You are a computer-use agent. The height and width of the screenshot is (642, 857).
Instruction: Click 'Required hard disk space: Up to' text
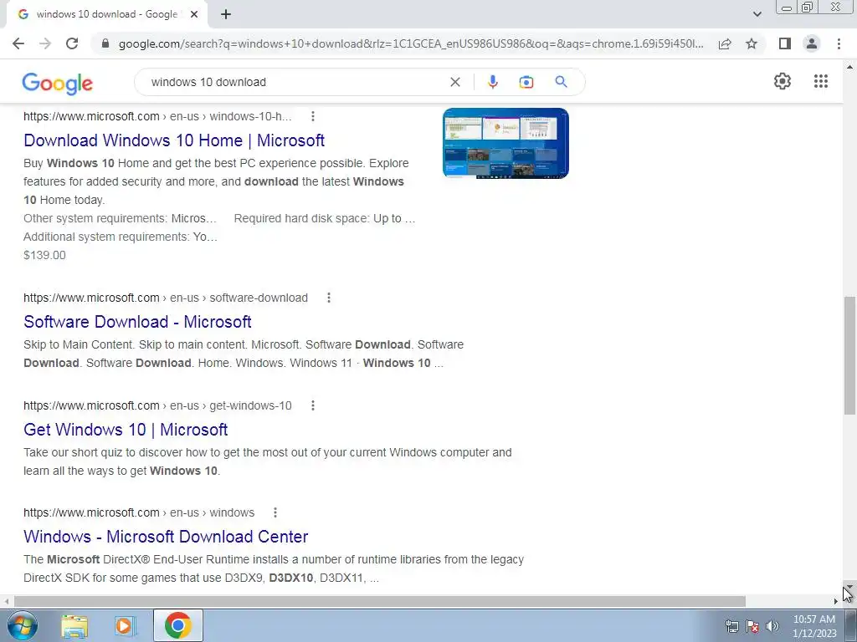tap(324, 218)
